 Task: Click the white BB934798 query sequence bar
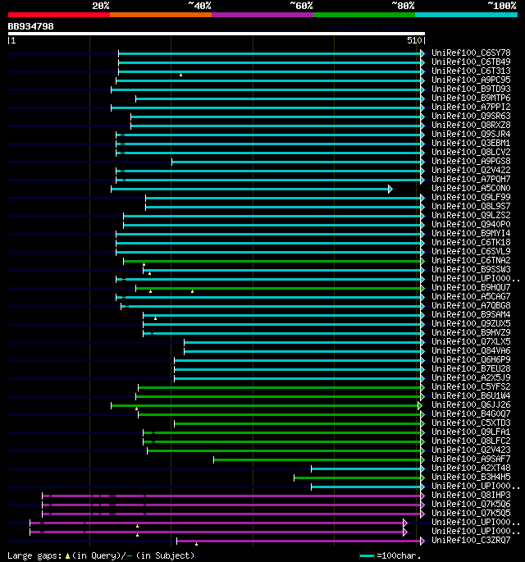(x=217, y=34)
